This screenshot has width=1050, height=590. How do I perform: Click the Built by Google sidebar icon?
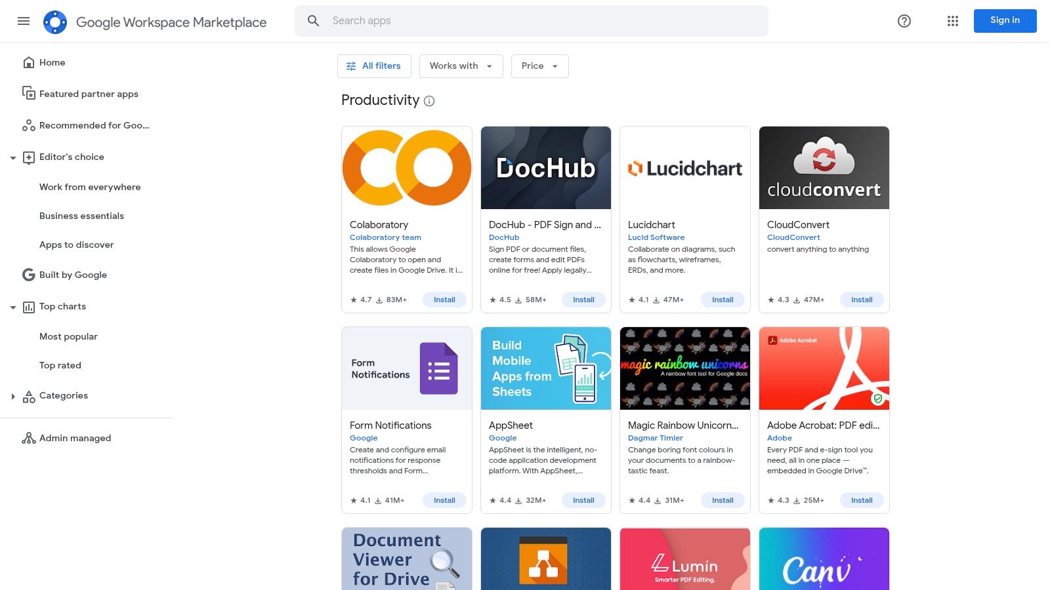point(28,275)
